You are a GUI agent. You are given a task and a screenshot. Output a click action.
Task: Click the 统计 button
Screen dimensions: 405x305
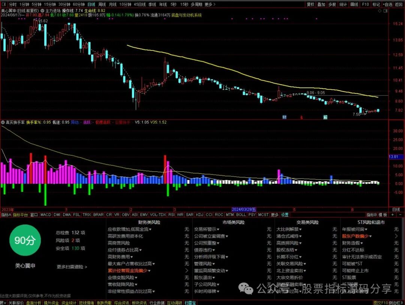[343, 4]
